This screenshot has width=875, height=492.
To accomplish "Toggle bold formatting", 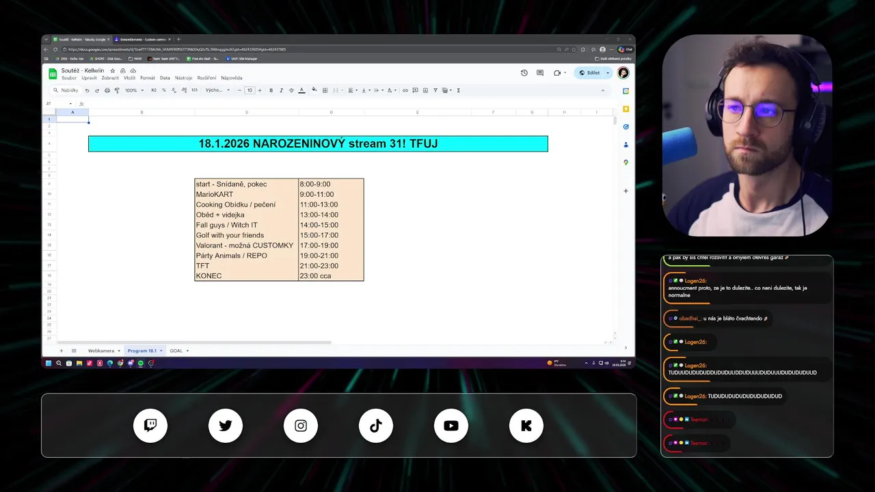I will (x=271, y=90).
